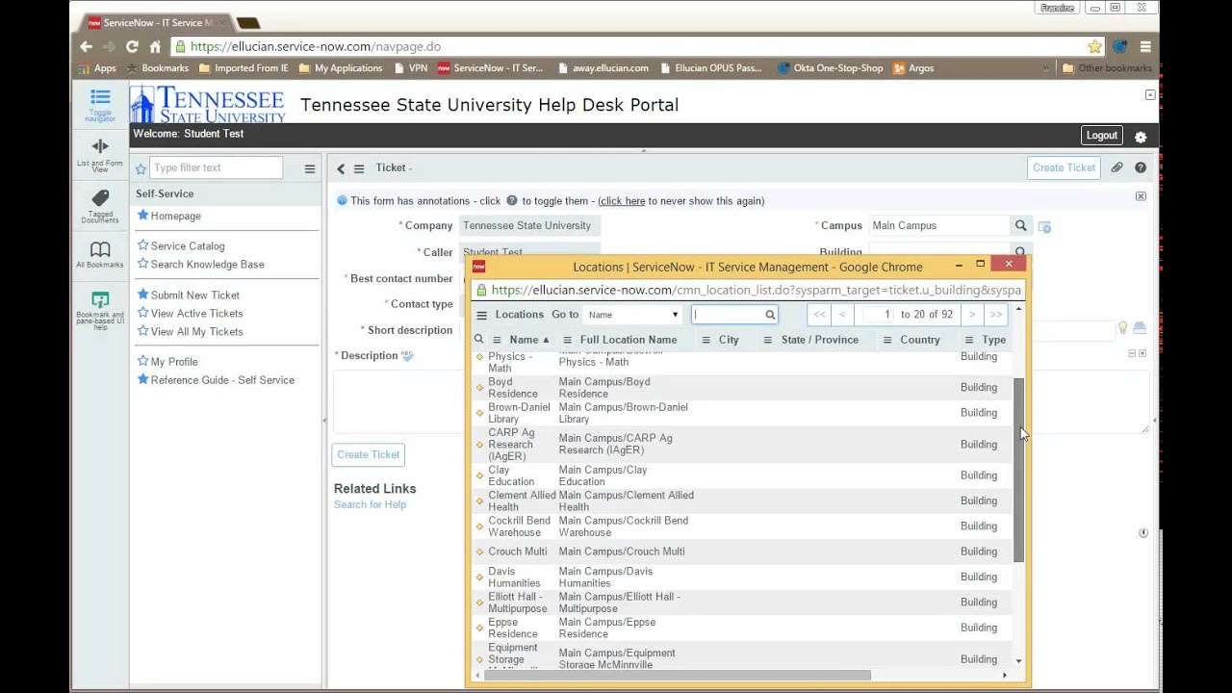Click the Locations popup horizontal scrollbar
The image size is (1232, 693).
pyautogui.click(x=678, y=675)
